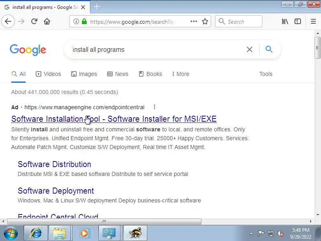Open a new browser tab
Viewport: 321px width, 241px height.
pyautogui.click(x=96, y=7)
